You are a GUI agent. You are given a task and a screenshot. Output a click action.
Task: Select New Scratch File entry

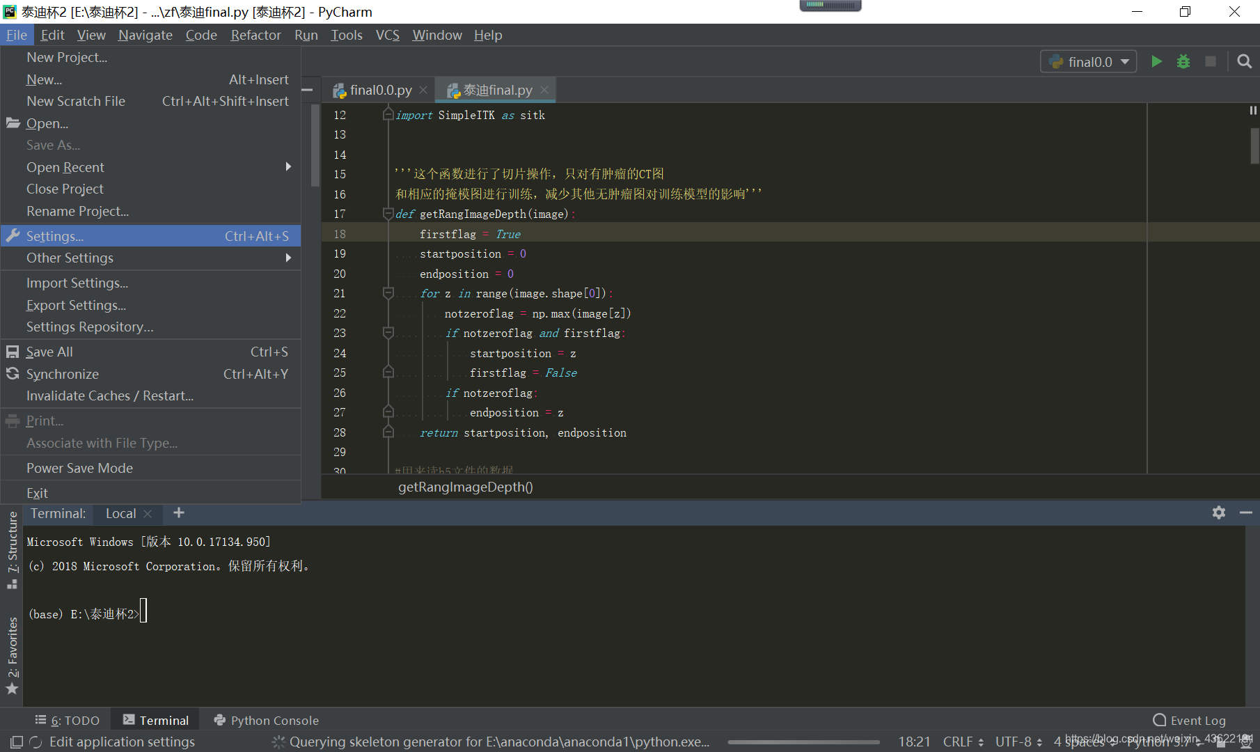tap(151, 101)
